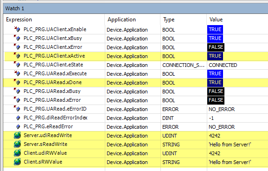Click the Application column header
The height and width of the screenshot is (171, 268).
(133, 20)
